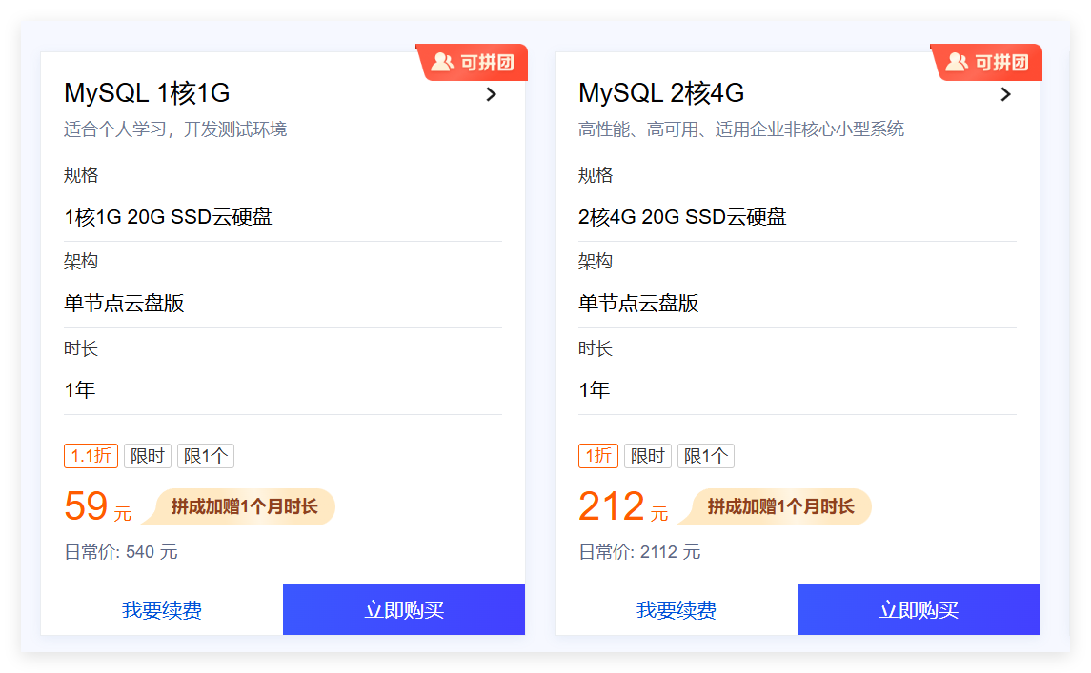Click 规格 label on MySQL 1核1G card
This screenshot has width=1091, height=673.
pyautogui.click(x=81, y=175)
